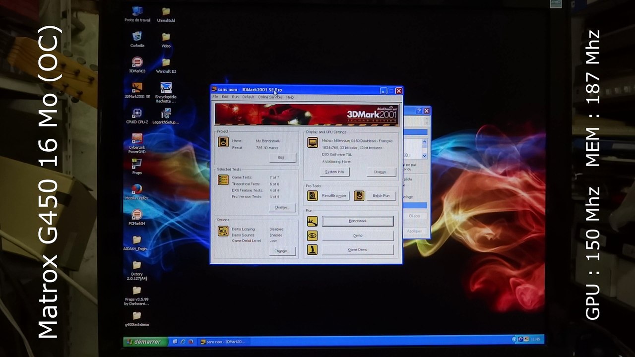Start the Demo button
Image resolution: width=635 pixels, height=357 pixels.
[x=358, y=236]
